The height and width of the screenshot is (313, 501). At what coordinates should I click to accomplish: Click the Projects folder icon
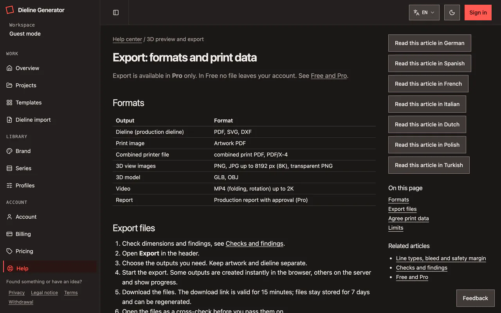tap(9, 85)
